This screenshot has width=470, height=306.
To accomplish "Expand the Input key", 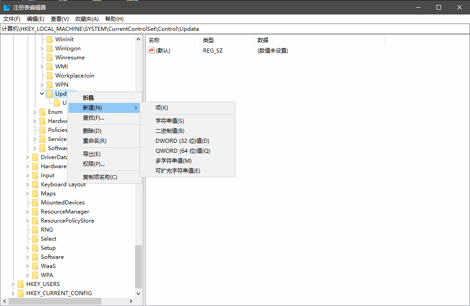I will [x=28, y=175].
